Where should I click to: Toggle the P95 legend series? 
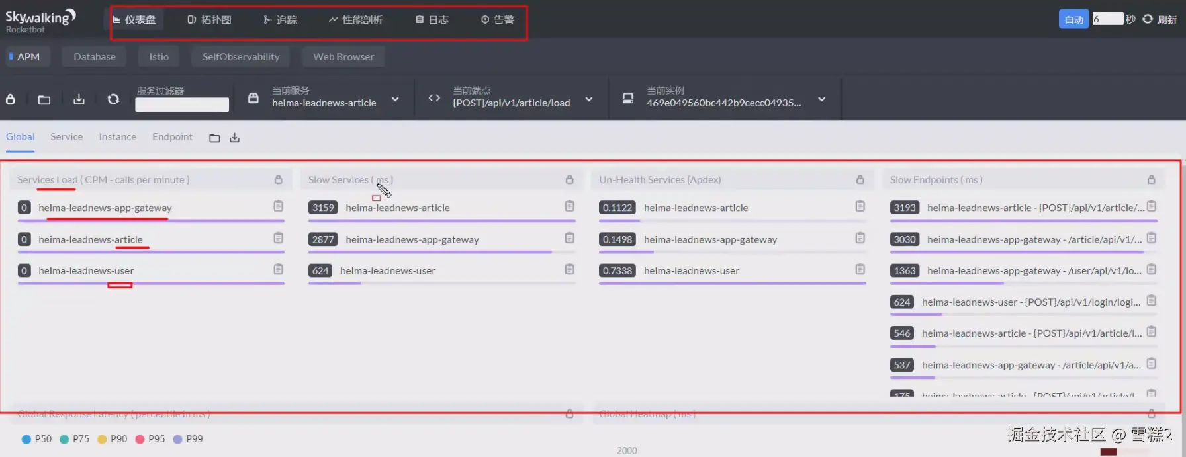[x=150, y=439]
